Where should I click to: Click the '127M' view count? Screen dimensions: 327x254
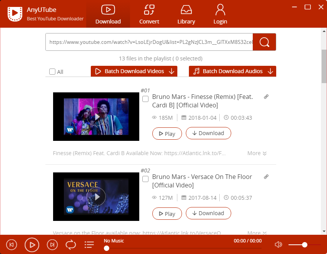(165, 198)
